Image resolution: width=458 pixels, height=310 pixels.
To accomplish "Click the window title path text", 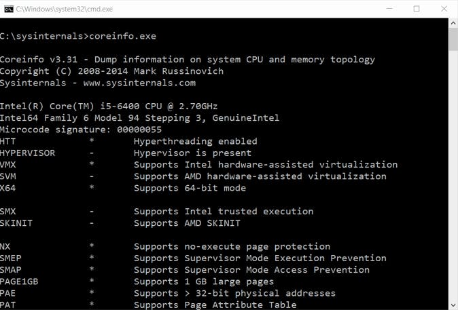I will [x=63, y=8].
